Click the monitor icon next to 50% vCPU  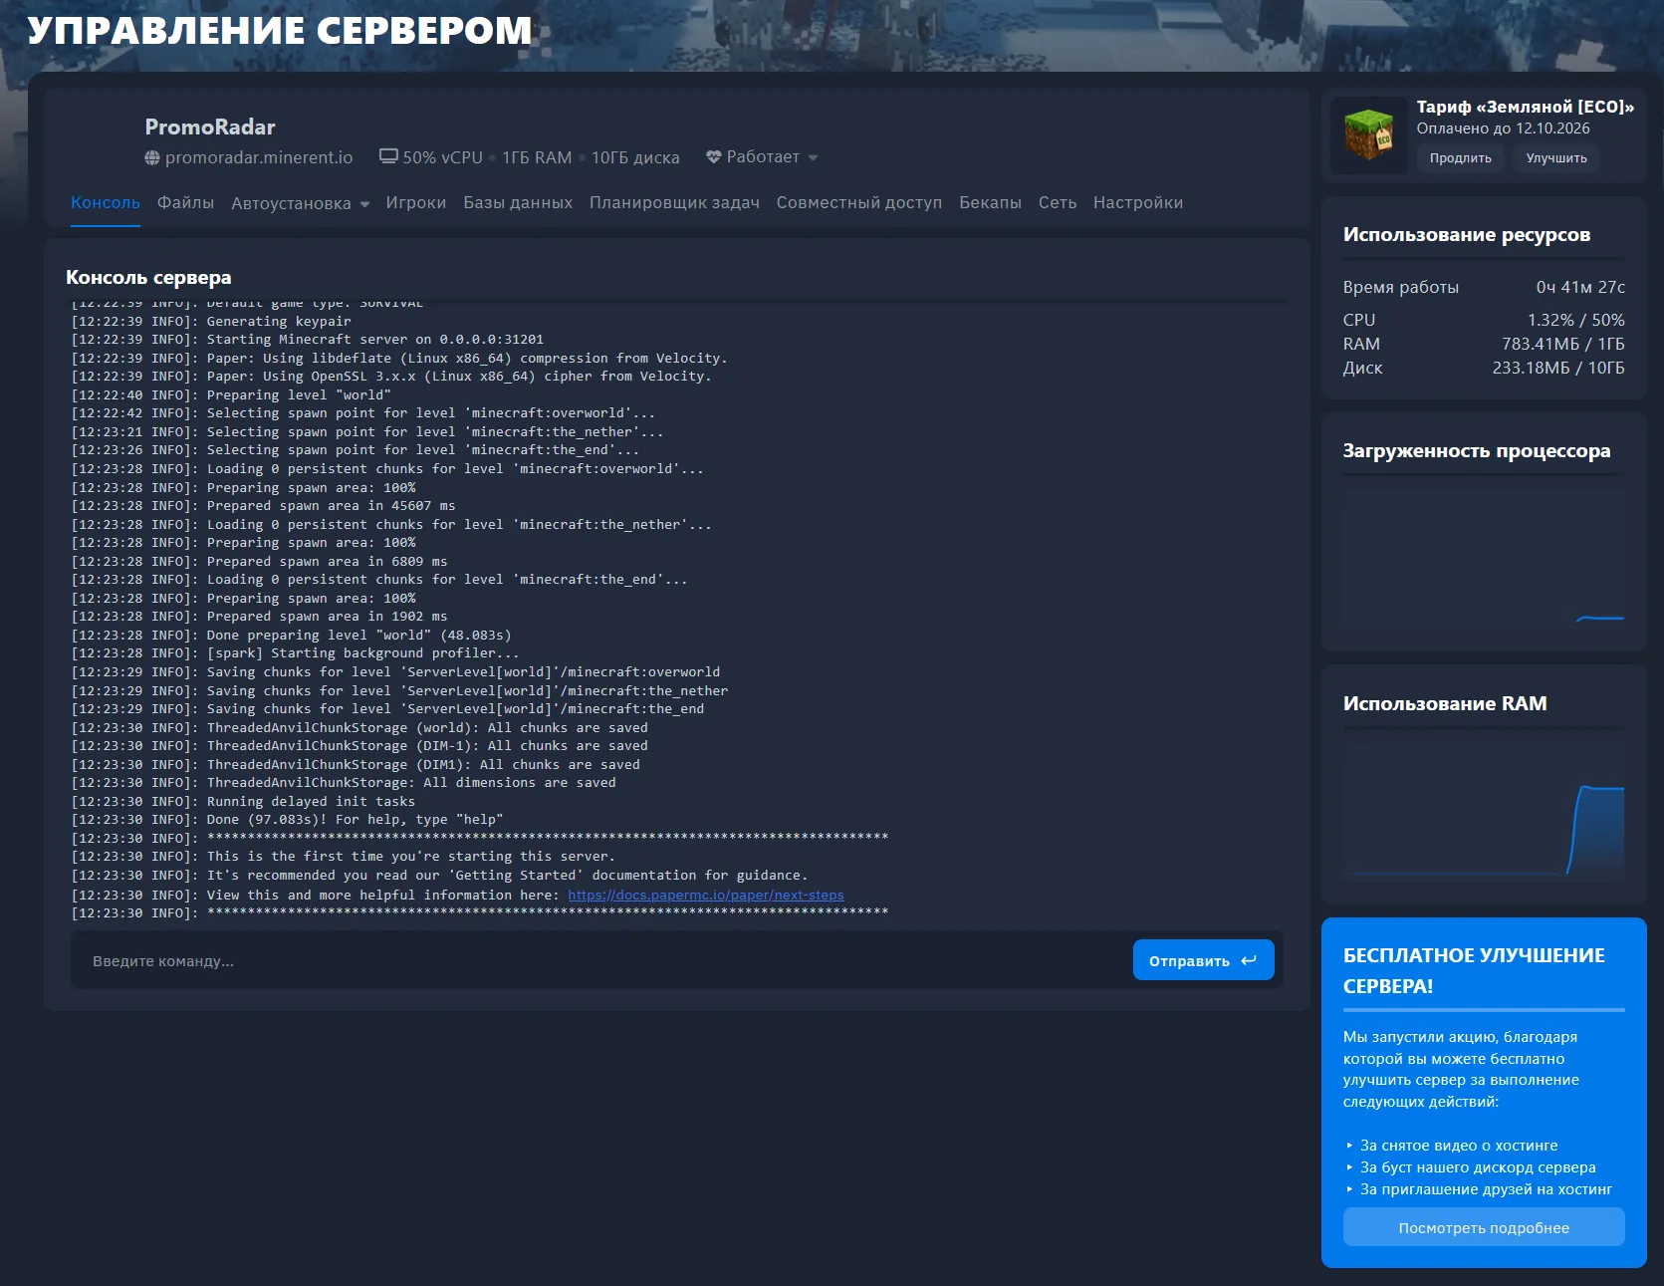coord(388,156)
